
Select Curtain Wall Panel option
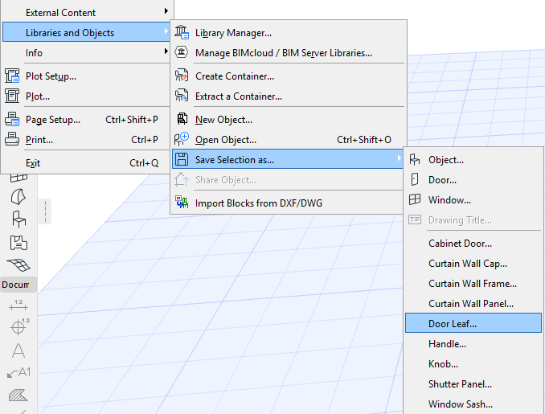point(470,303)
